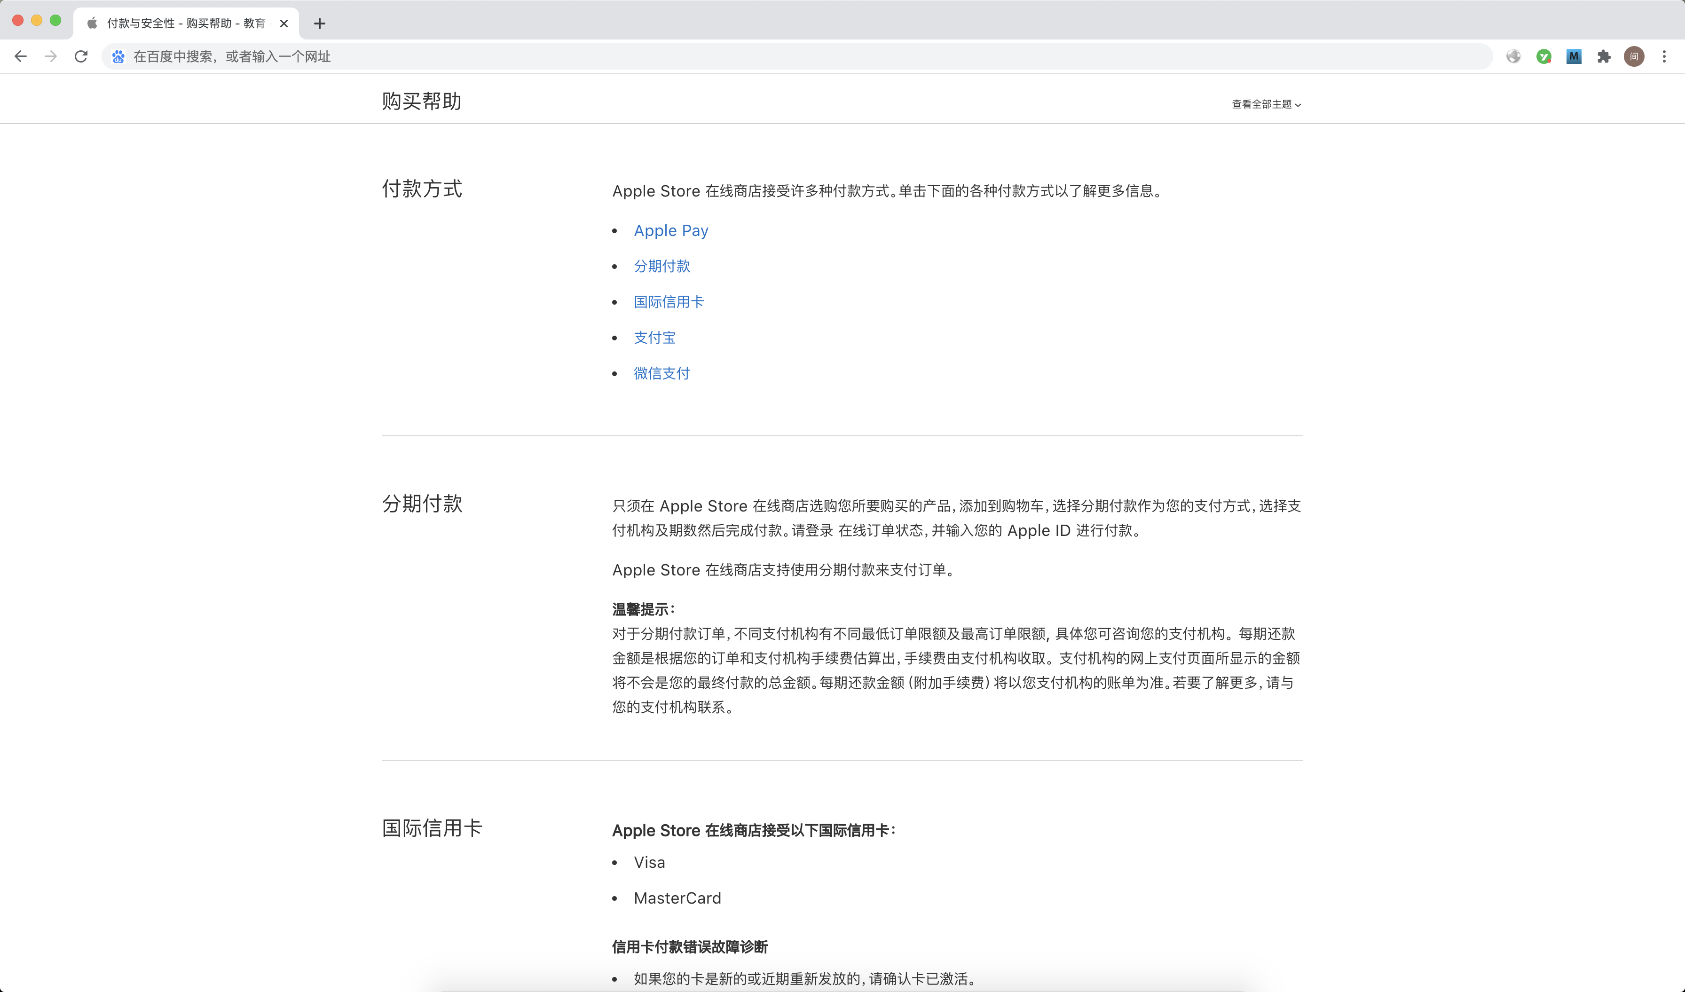Open the user profile avatar
The image size is (1685, 992).
click(1634, 57)
